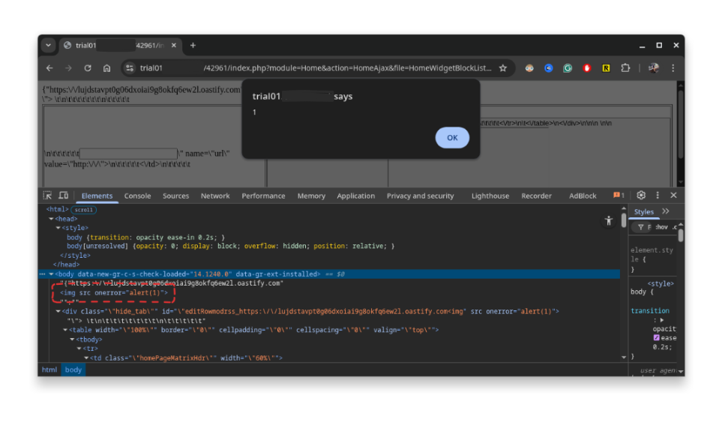This screenshot has height=422, width=722.
Task: Collapse the tr node
Action: (79, 349)
